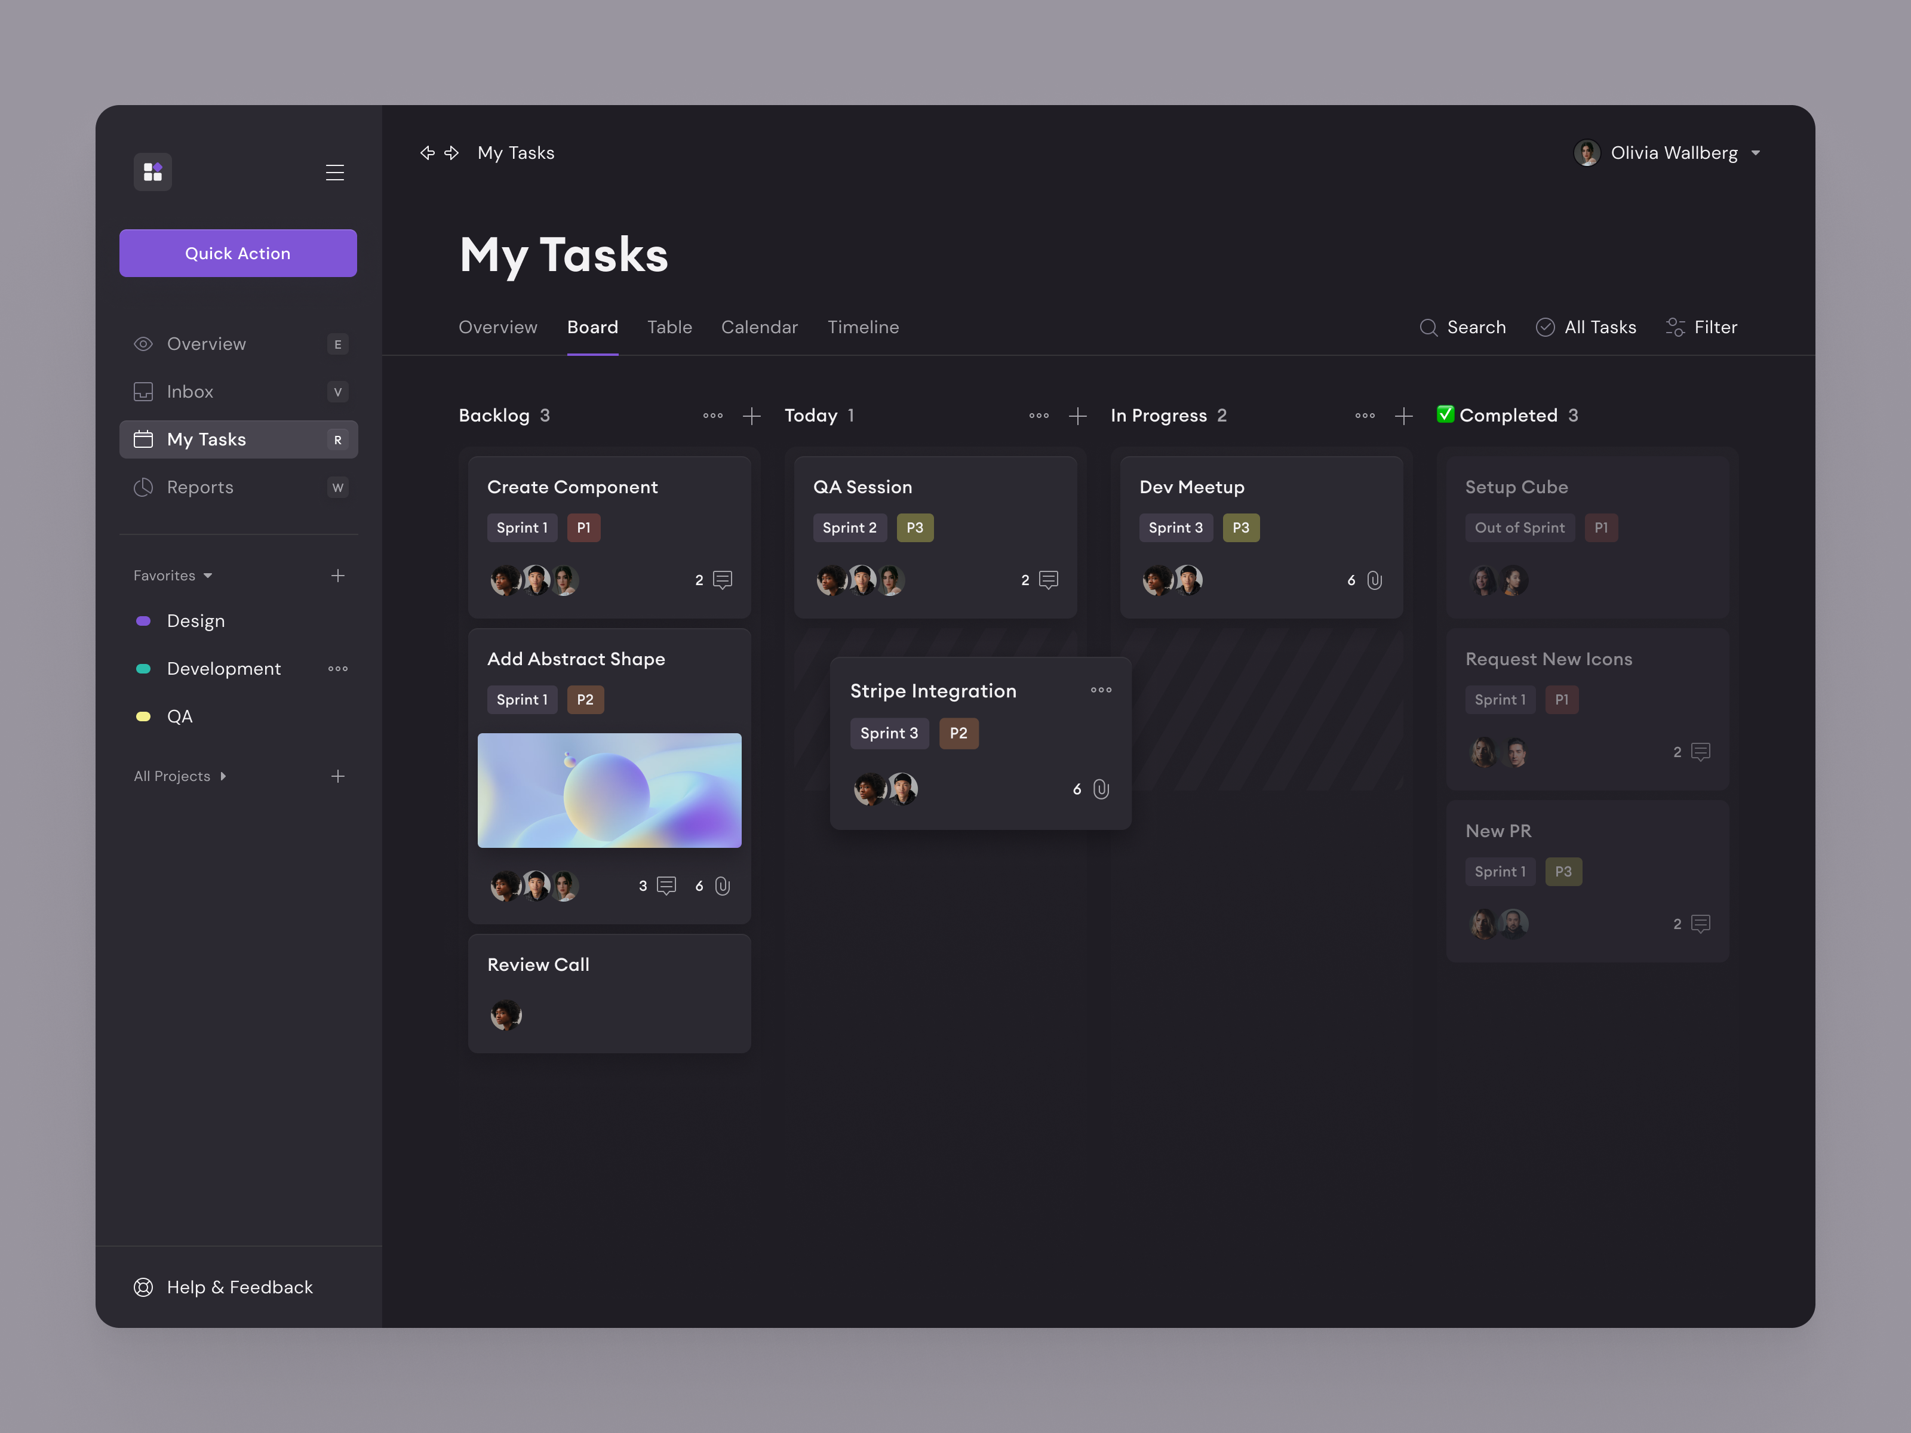The image size is (1911, 1433).
Task: Click the purple color dot next to Design
Action: [x=143, y=620]
